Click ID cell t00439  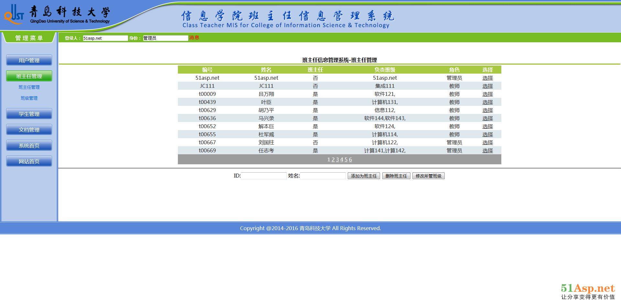pos(207,102)
